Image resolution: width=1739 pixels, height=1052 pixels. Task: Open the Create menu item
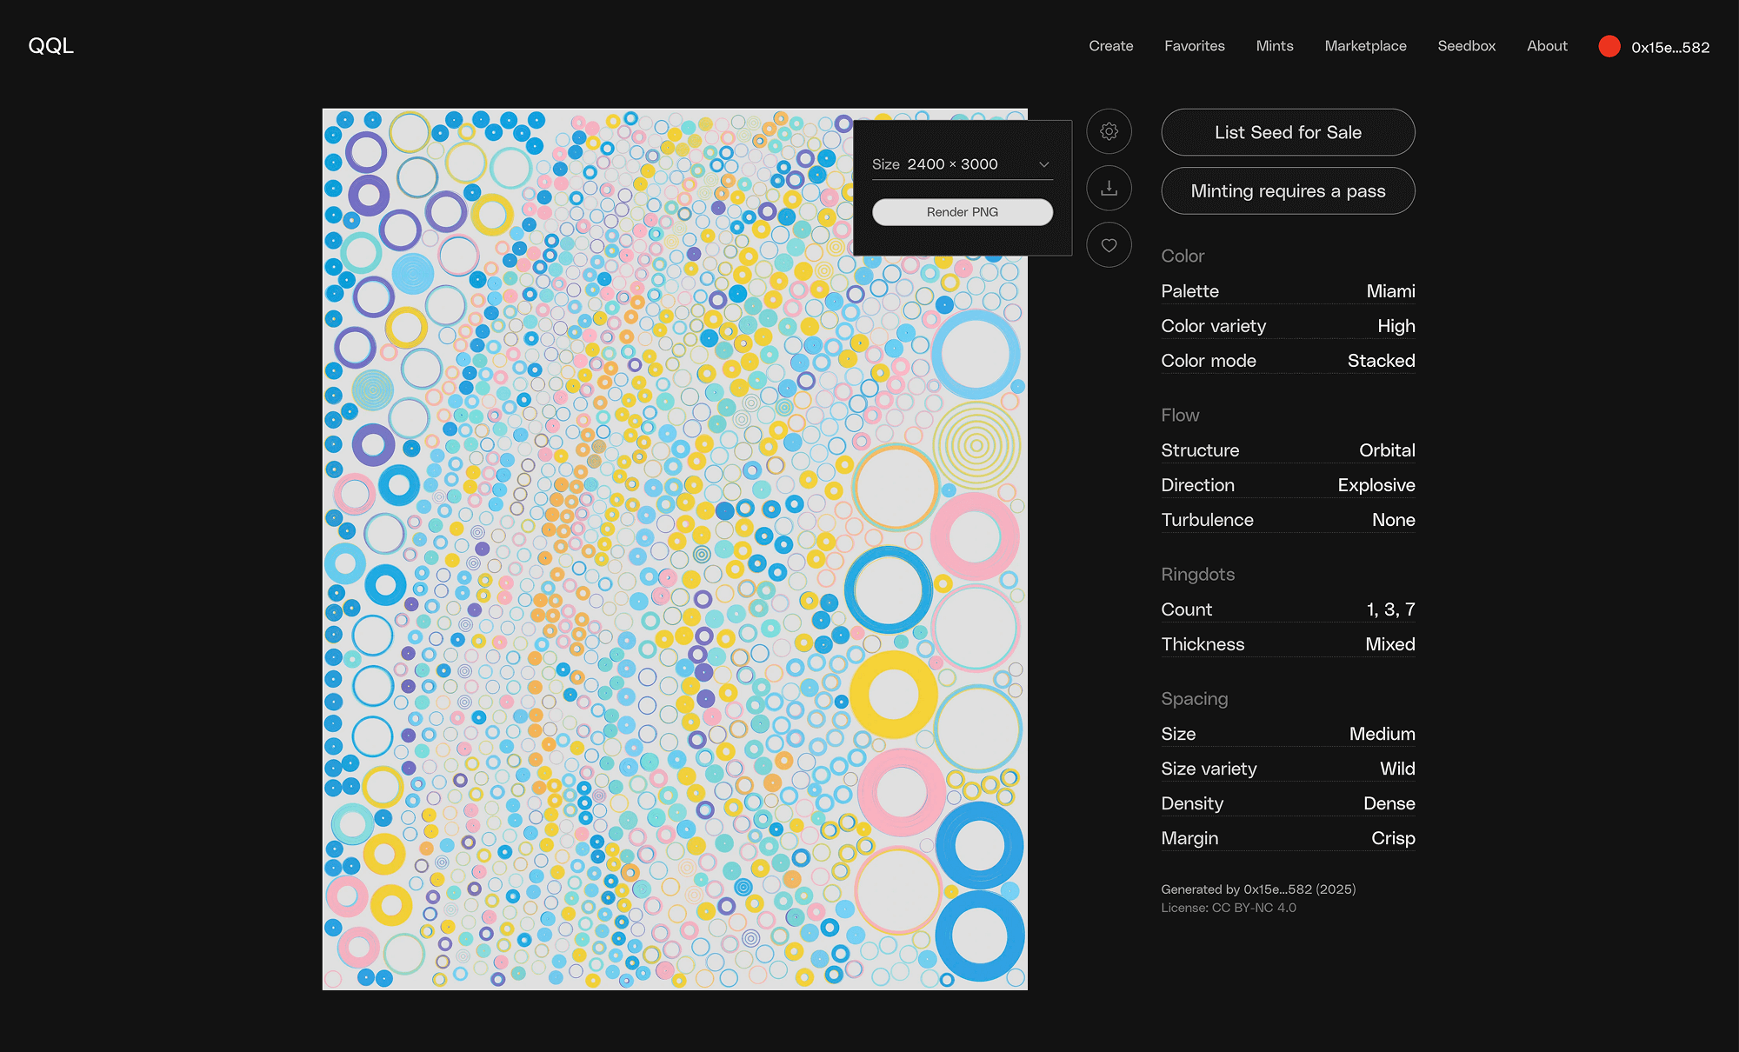1110,46
